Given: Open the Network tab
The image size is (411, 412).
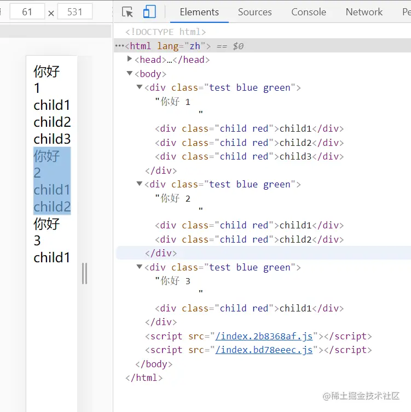Looking at the screenshot, I should pyautogui.click(x=364, y=12).
